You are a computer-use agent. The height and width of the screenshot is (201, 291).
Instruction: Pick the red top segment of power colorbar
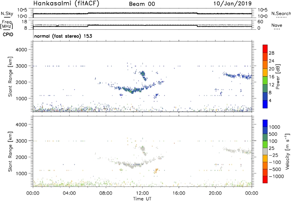265,49
